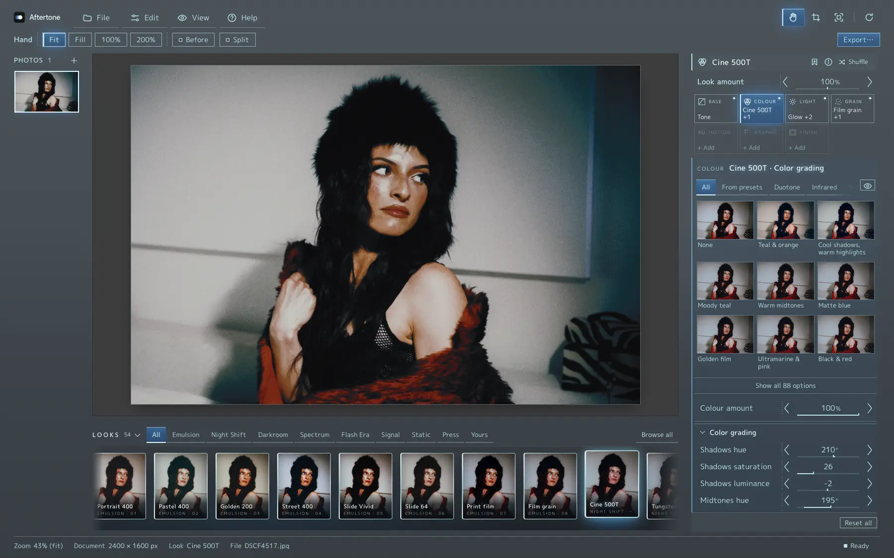Select the COLOUR Cine 500T layer tile

[x=761, y=109]
